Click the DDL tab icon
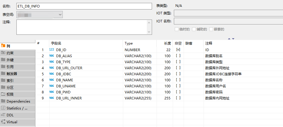 coord(3,115)
